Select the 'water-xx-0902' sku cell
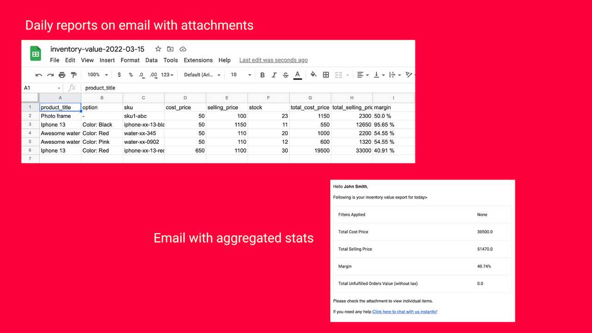 click(143, 142)
